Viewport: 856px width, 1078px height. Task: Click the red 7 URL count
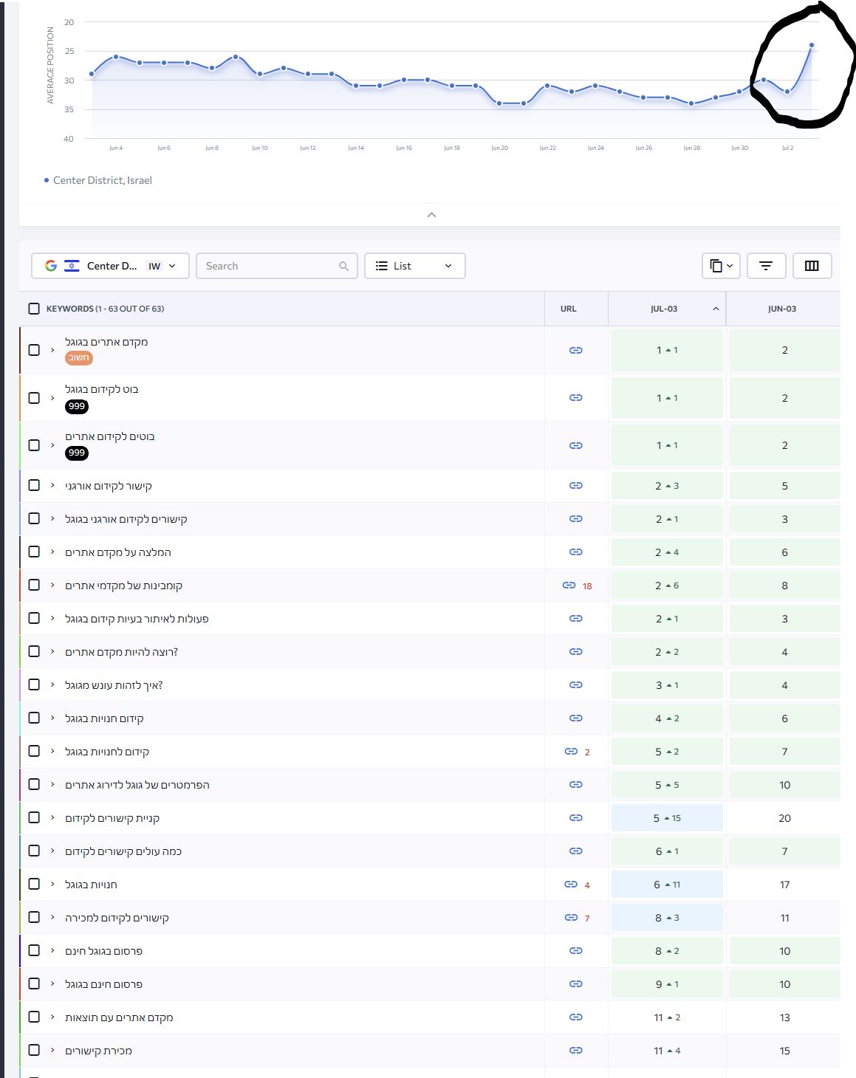[587, 919]
